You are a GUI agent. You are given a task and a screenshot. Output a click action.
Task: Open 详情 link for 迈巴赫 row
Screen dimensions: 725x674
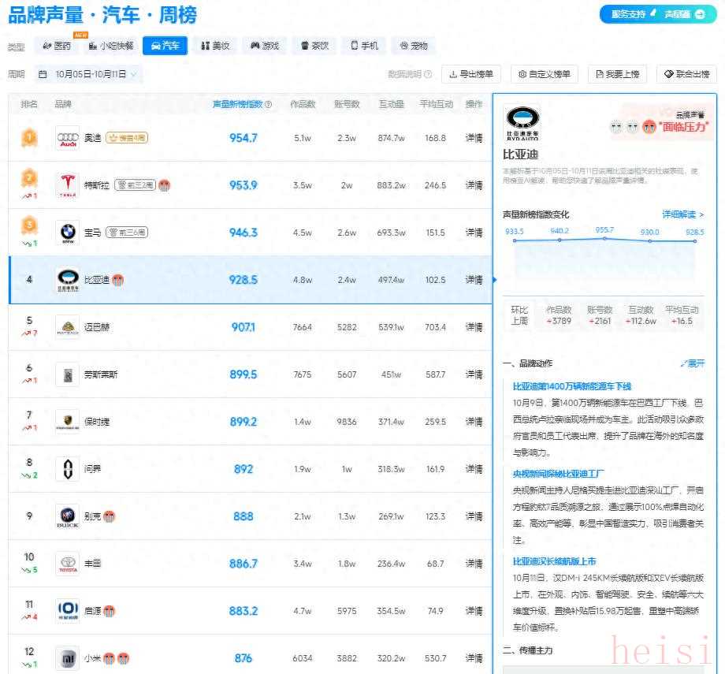coord(474,327)
